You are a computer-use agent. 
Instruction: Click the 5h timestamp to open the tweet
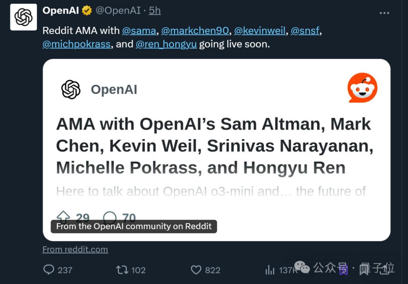(154, 11)
